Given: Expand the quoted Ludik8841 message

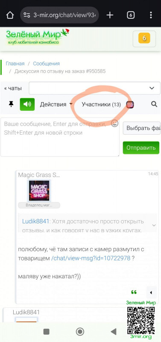Looking at the screenshot, I should coord(154,225).
